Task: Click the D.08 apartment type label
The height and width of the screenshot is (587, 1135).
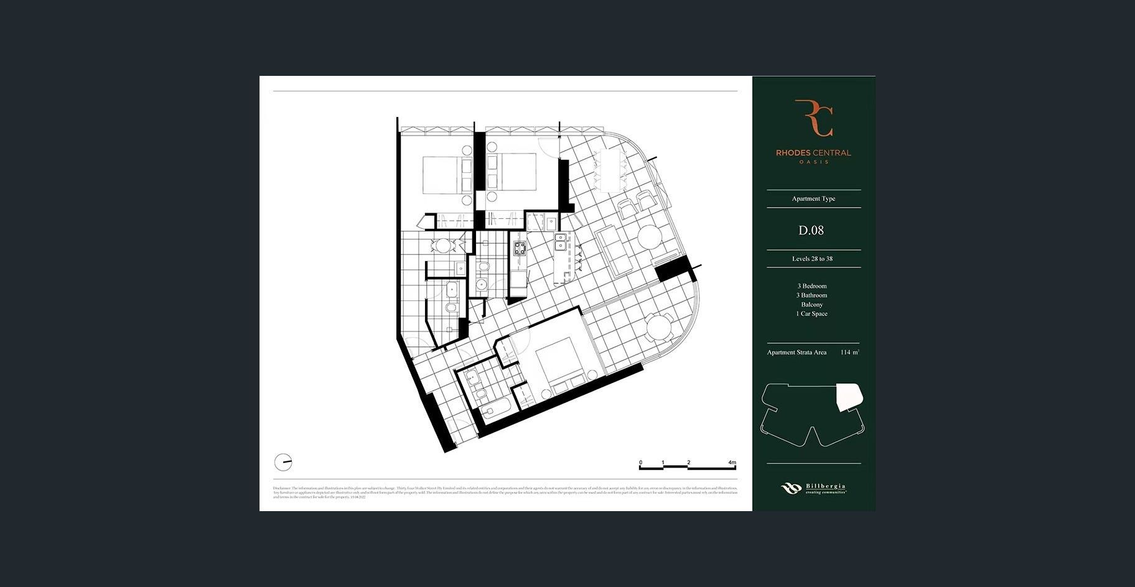Action: coord(811,231)
